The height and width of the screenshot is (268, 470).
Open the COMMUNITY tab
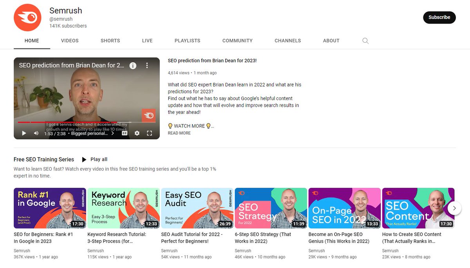[237, 41]
